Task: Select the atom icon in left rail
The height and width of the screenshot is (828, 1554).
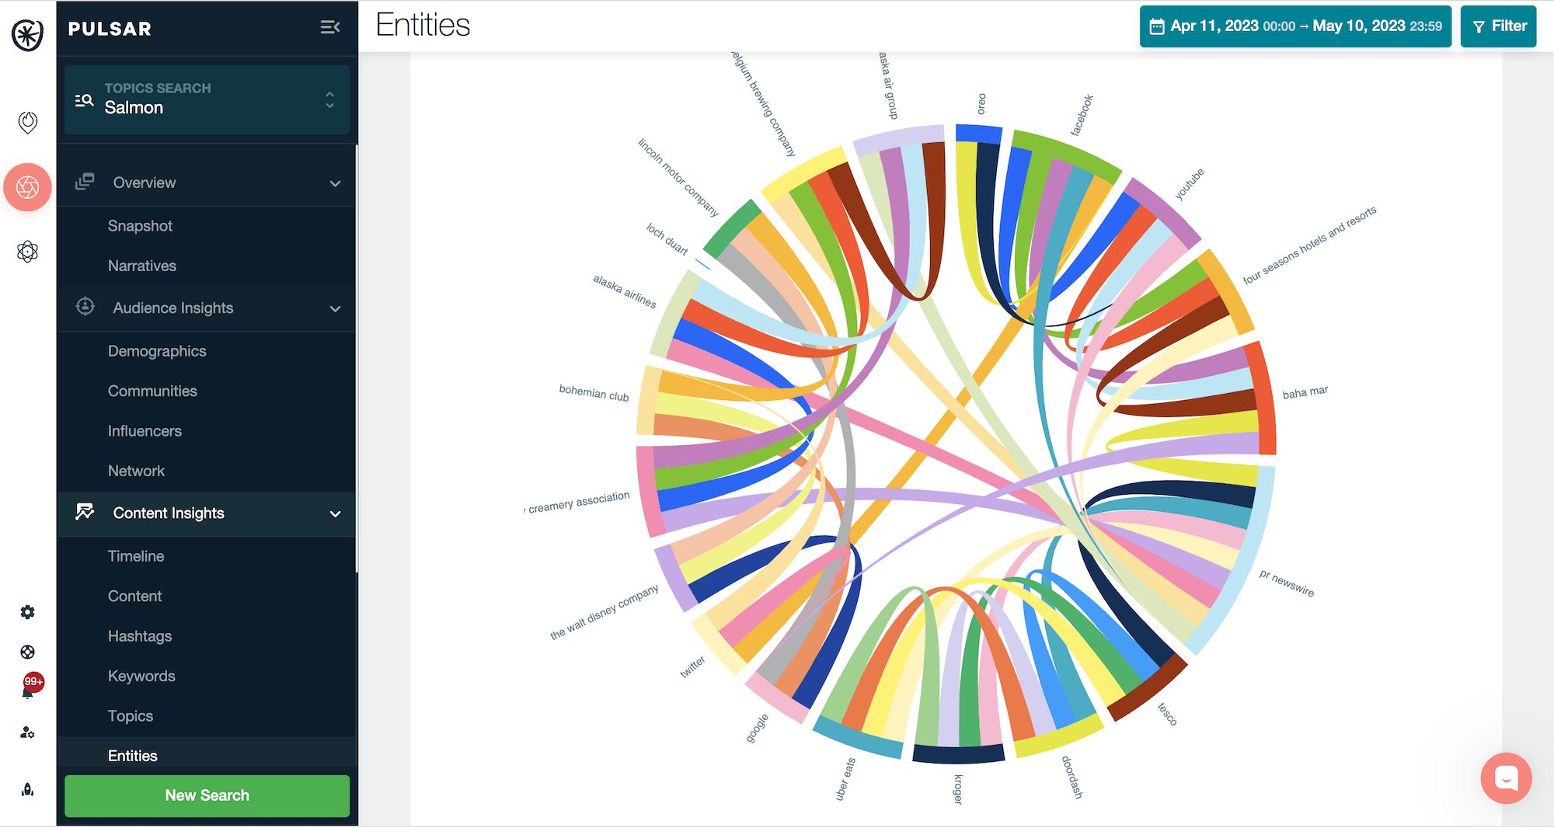Action: 28,251
